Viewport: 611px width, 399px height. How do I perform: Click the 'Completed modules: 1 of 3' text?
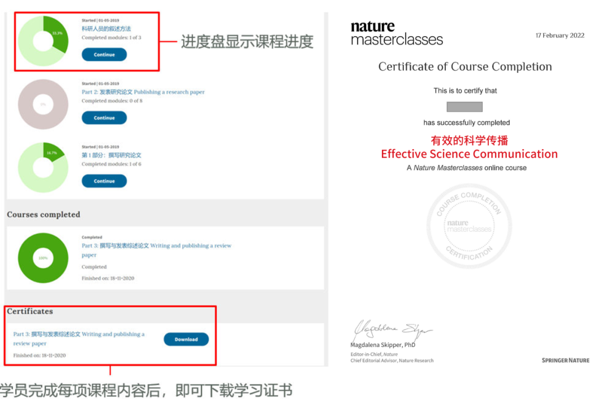click(111, 38)
